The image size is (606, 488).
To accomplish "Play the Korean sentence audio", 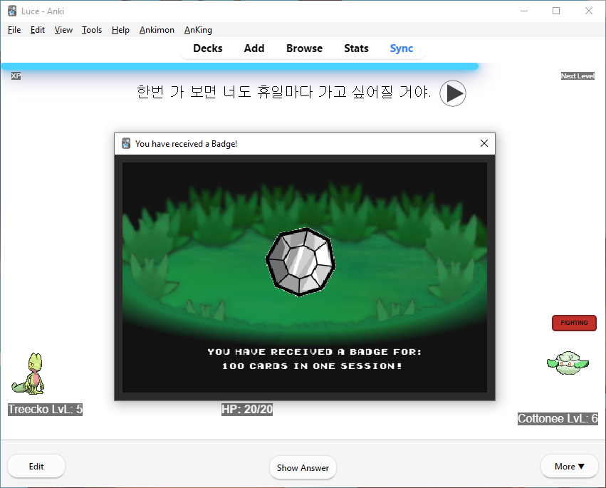I will click(453, 93).
